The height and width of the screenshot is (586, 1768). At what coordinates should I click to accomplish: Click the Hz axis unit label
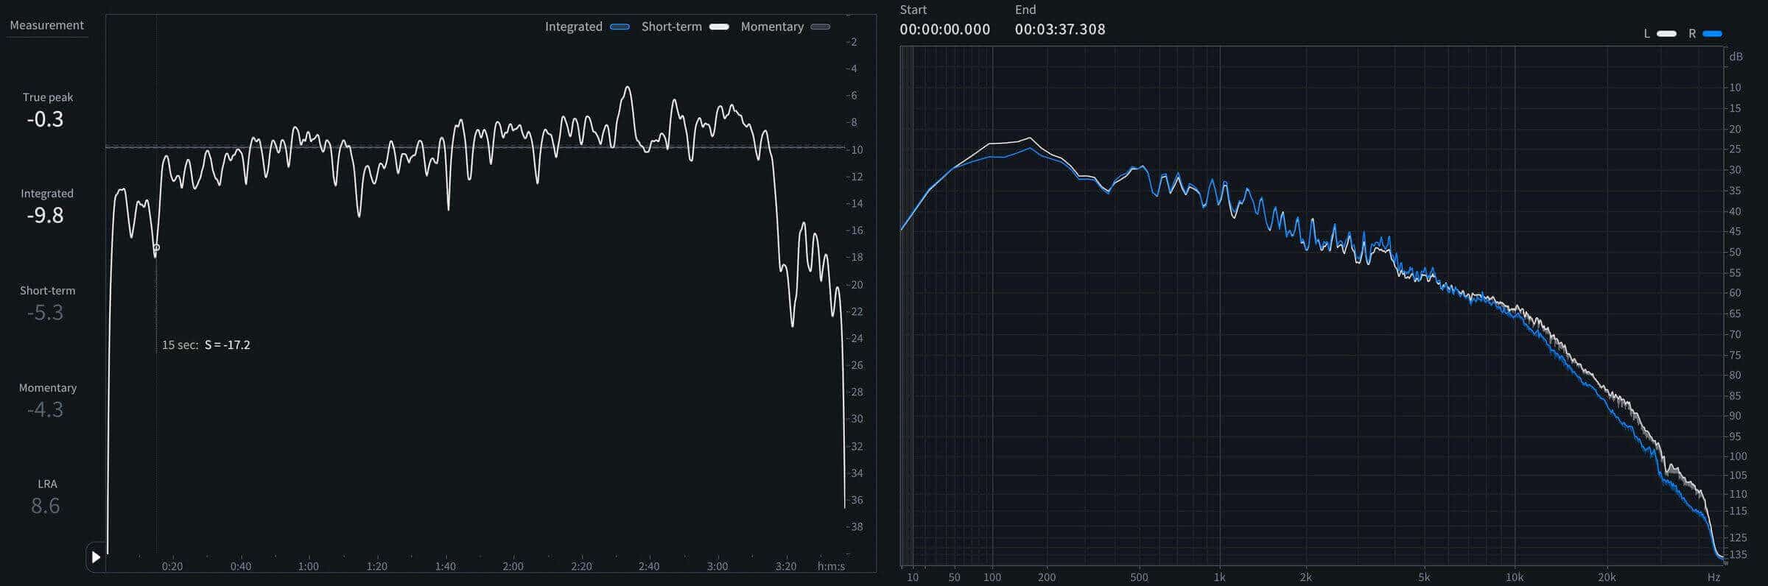tap(1713, 578)
